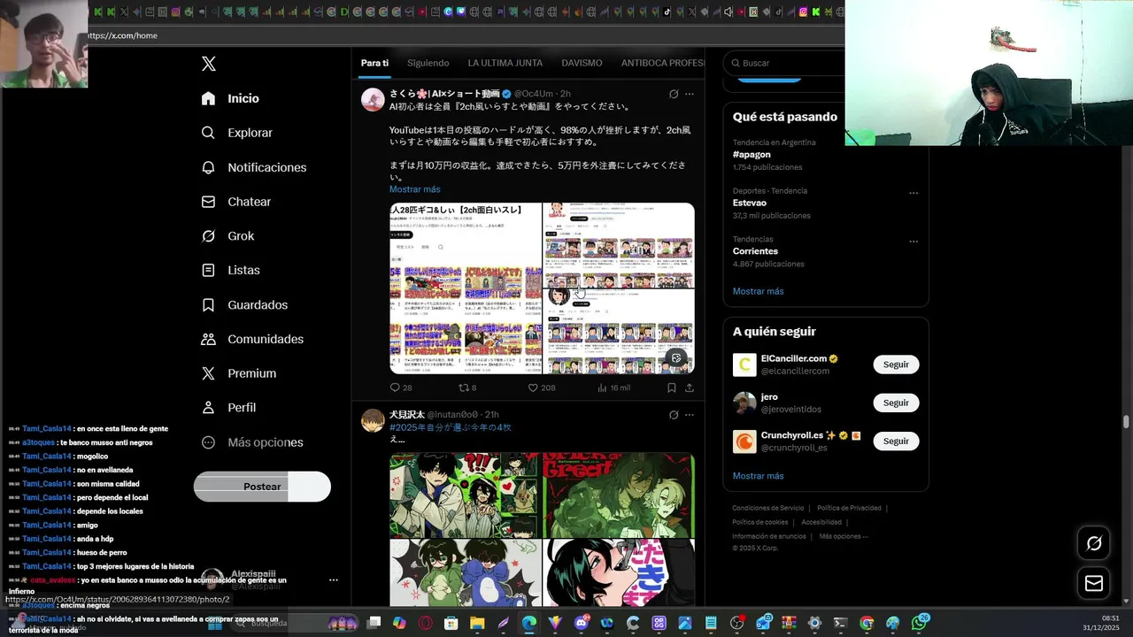Go to Inicio in the sidebar

click(x=230, y=98)
